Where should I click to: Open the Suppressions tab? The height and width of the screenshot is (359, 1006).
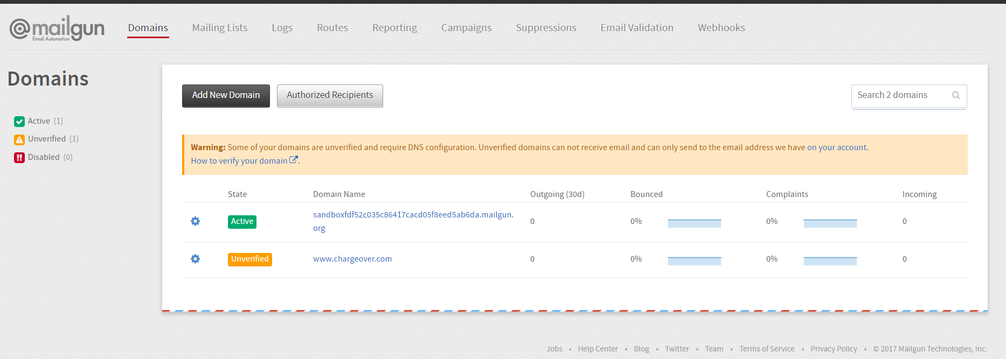point(546,27)
